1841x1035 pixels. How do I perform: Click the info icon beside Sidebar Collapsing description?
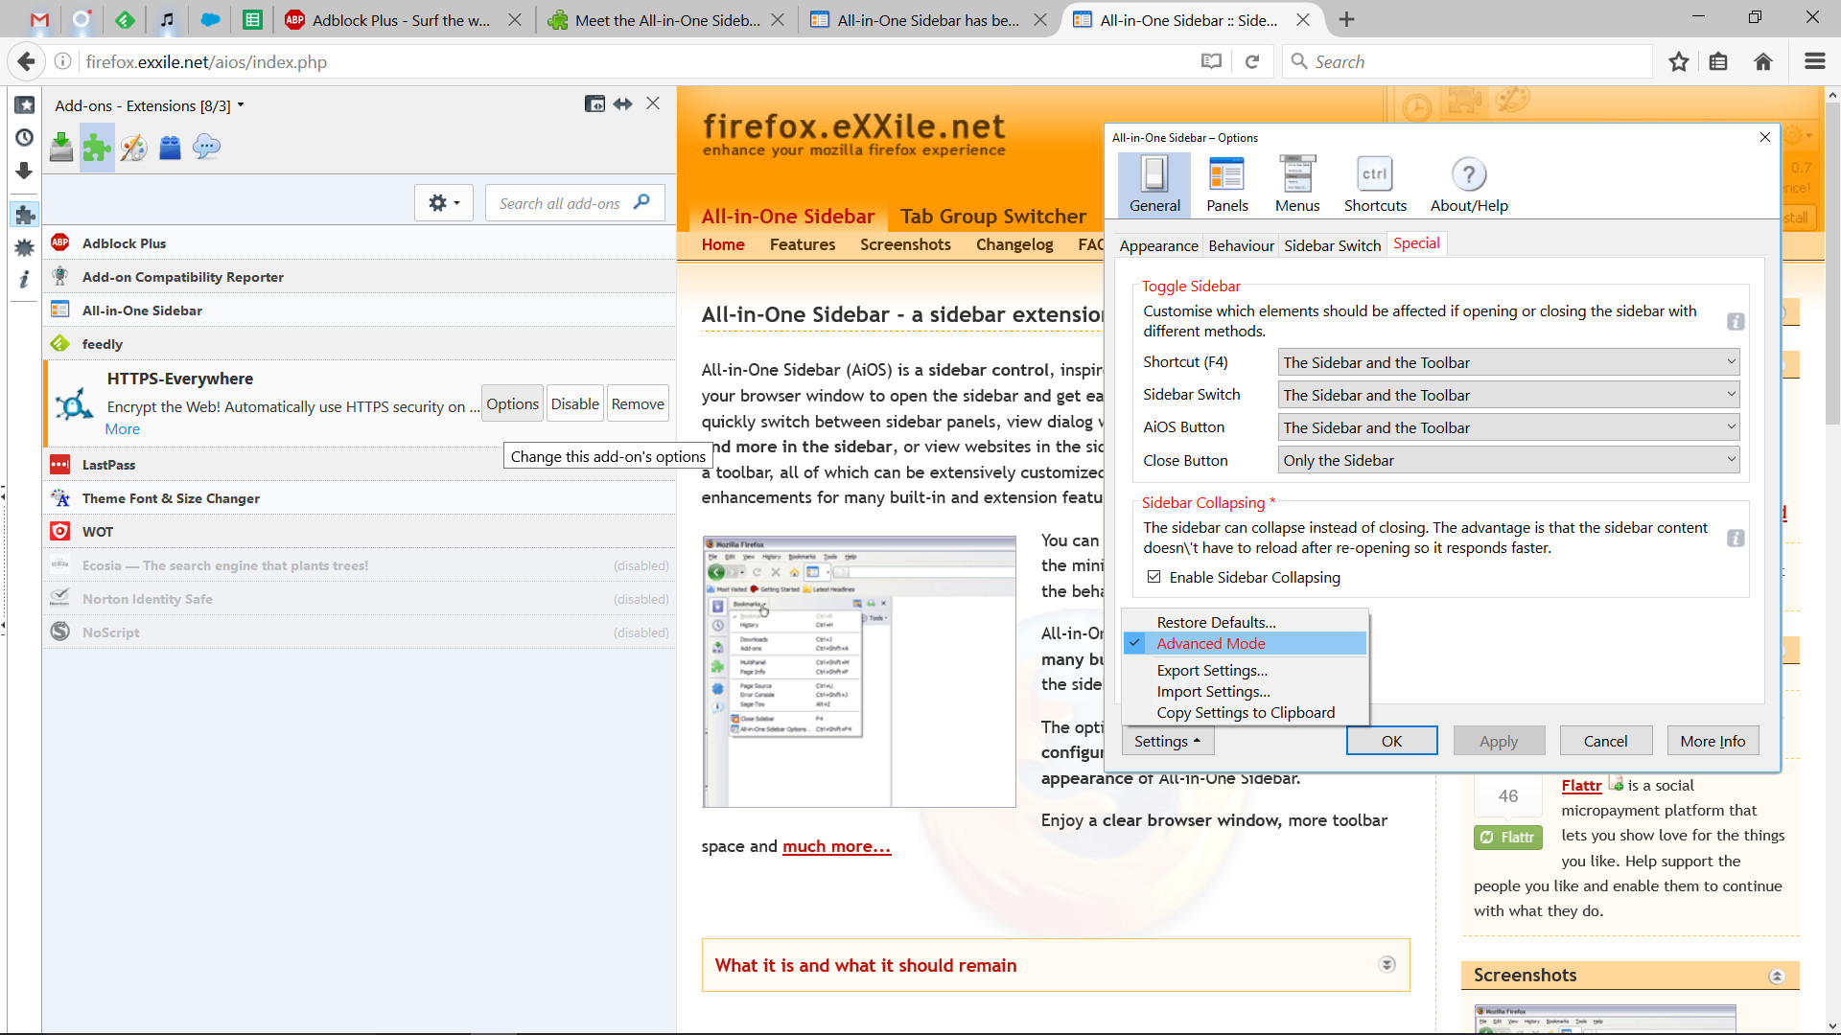[x=1736, y=539]
